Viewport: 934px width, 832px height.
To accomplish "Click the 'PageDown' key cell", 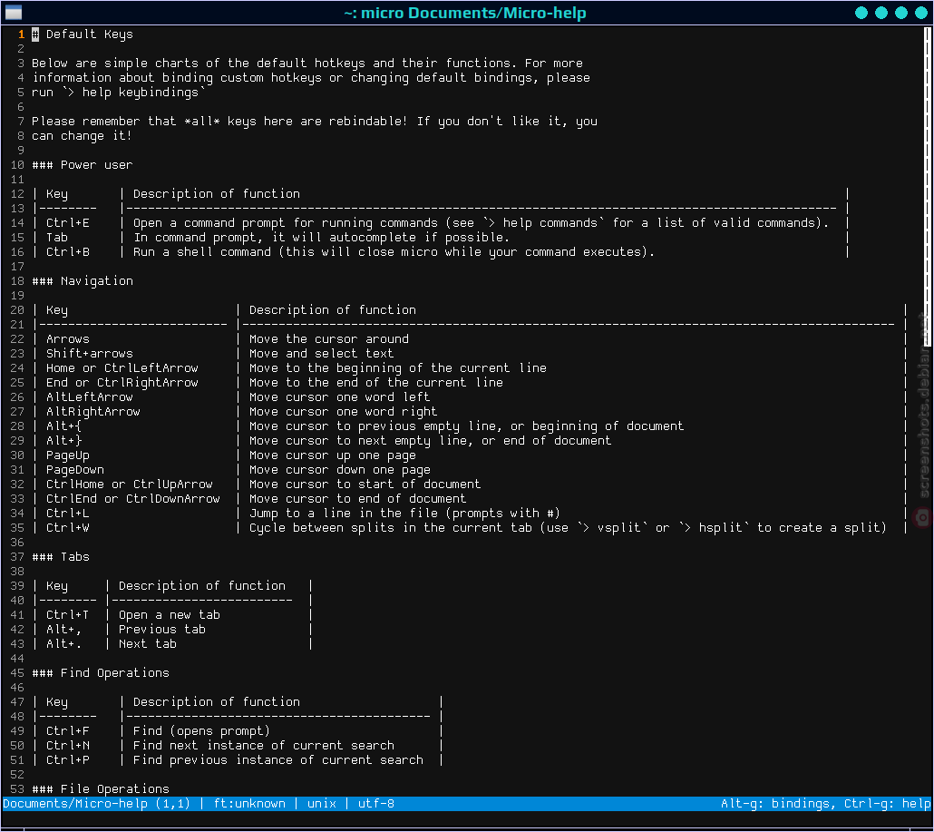I will tap(75, 470).
